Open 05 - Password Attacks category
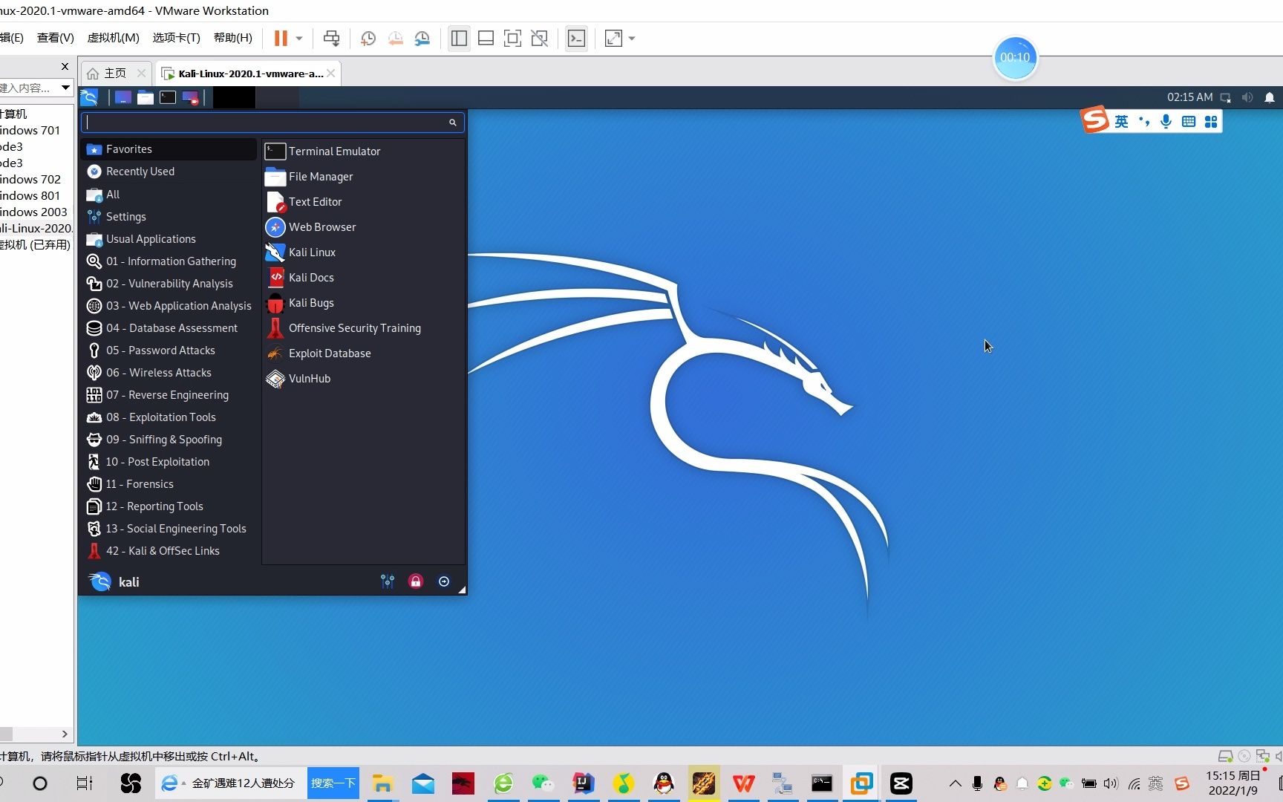Screen dimensions: 1283x802 click(169, 351)
